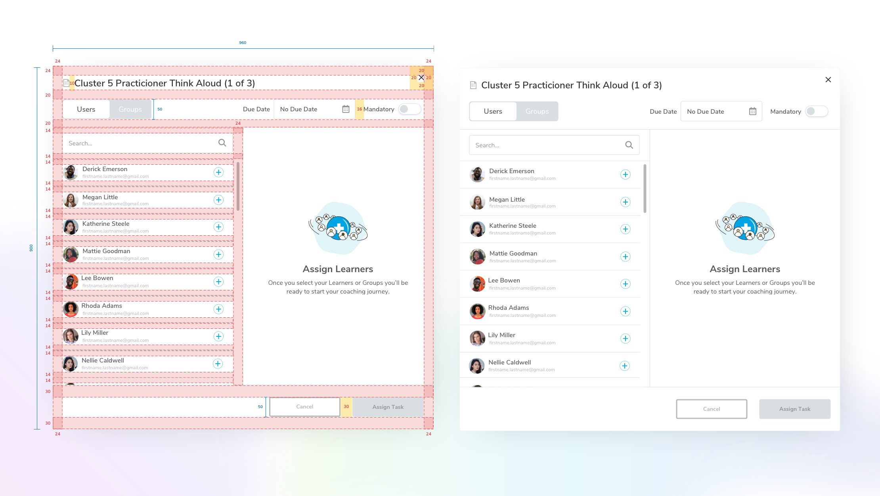Click the search magnifier in the left dialog
Screen dimensions: 880x496
[x=222, y=143]
